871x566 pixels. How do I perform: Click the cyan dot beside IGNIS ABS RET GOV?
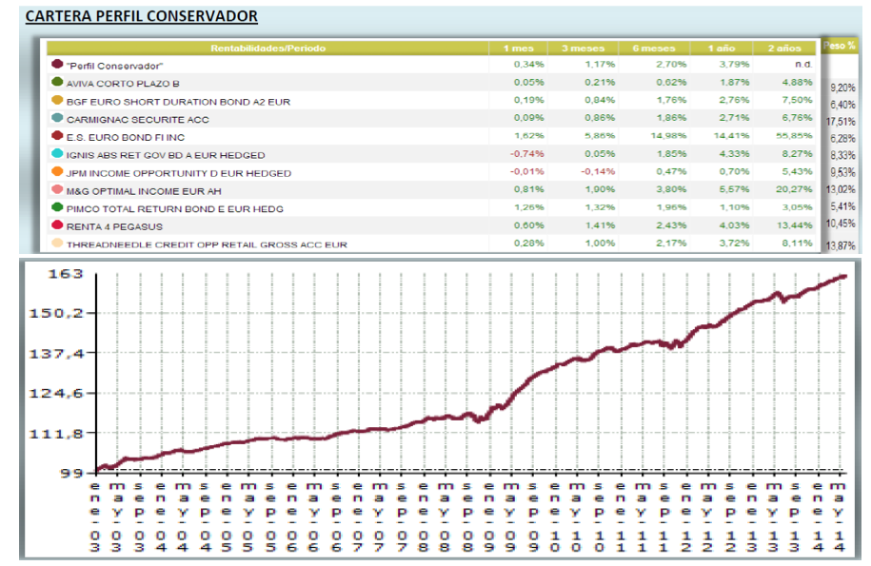point(57,153)
